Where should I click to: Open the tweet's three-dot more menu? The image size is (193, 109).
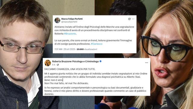click(133, 19)
